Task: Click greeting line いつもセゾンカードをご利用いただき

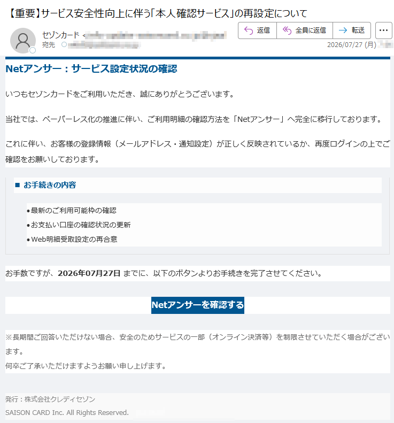Action: [120, 94]
